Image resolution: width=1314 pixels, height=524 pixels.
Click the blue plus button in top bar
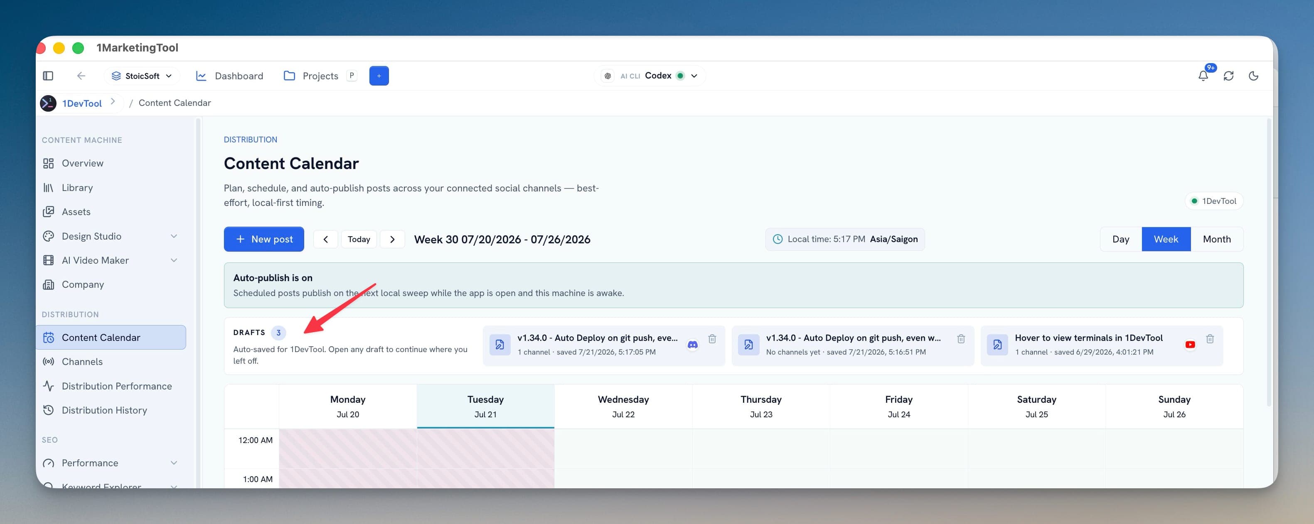379,76
